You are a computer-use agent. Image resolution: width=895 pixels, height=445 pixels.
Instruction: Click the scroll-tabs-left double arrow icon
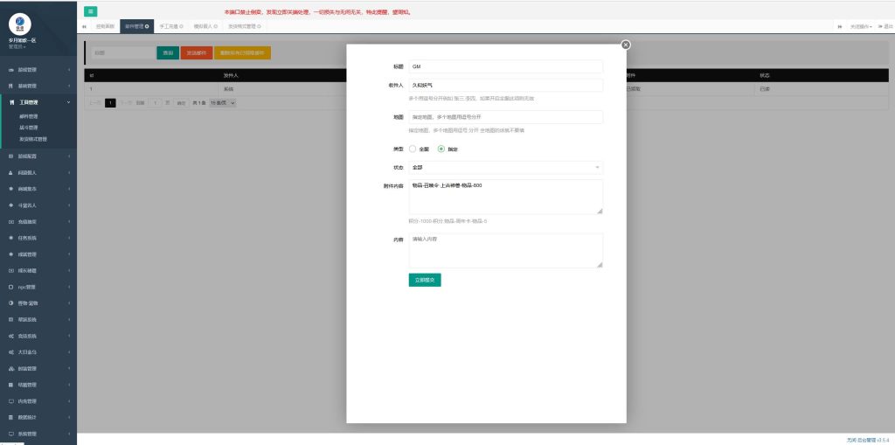(x=84, y=26)
